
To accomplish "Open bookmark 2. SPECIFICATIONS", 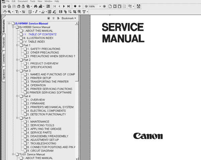I will (40, 67).
